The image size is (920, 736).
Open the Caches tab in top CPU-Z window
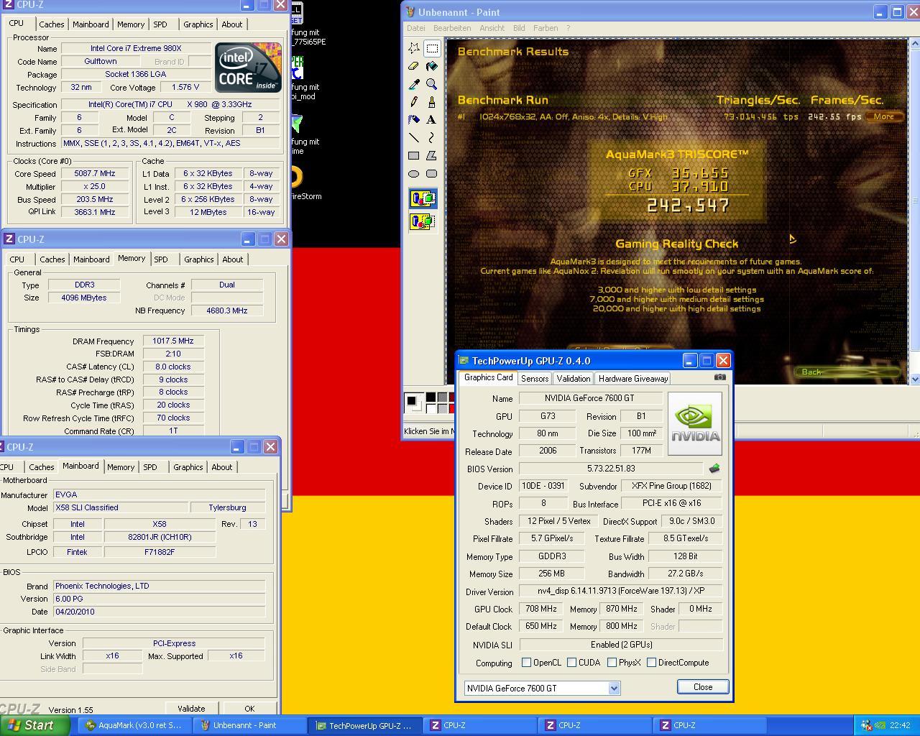pyautogui.click(x=52, y=24)
